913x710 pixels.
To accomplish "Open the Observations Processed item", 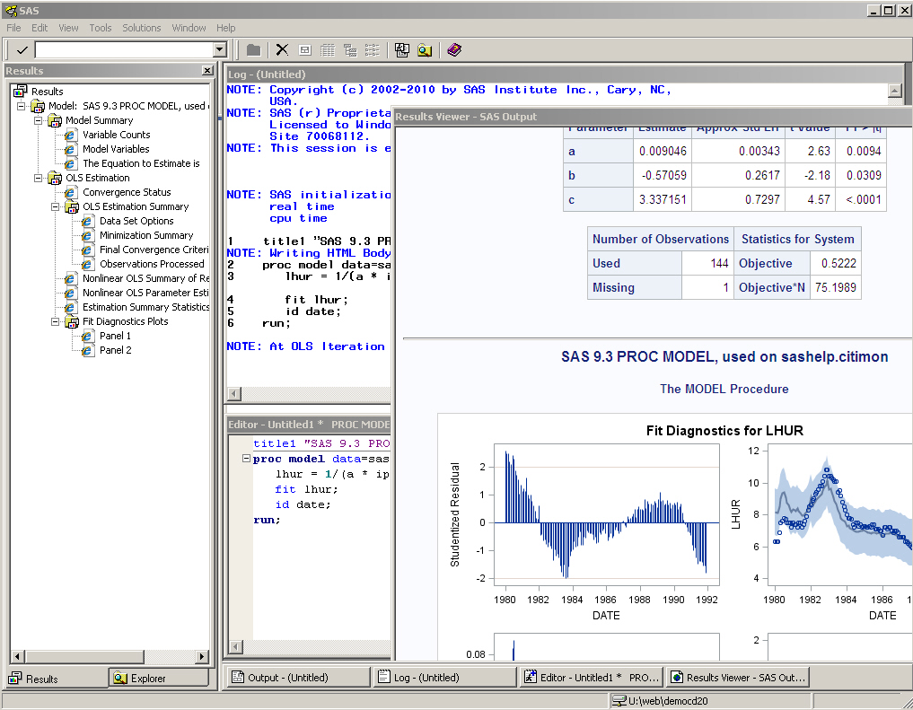I will (152, 264).
